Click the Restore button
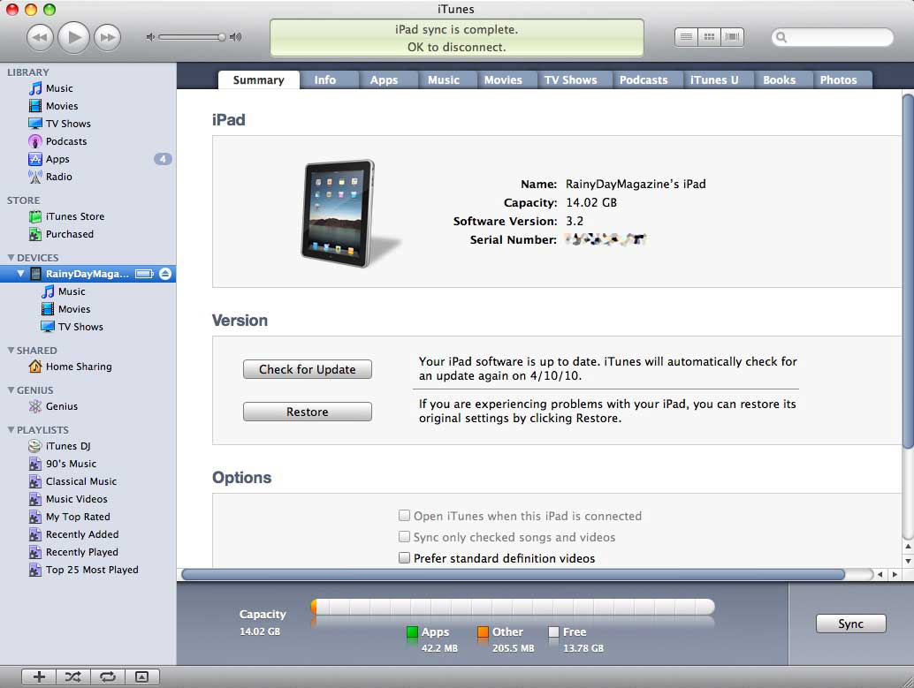914x688 pixels. 308,412
